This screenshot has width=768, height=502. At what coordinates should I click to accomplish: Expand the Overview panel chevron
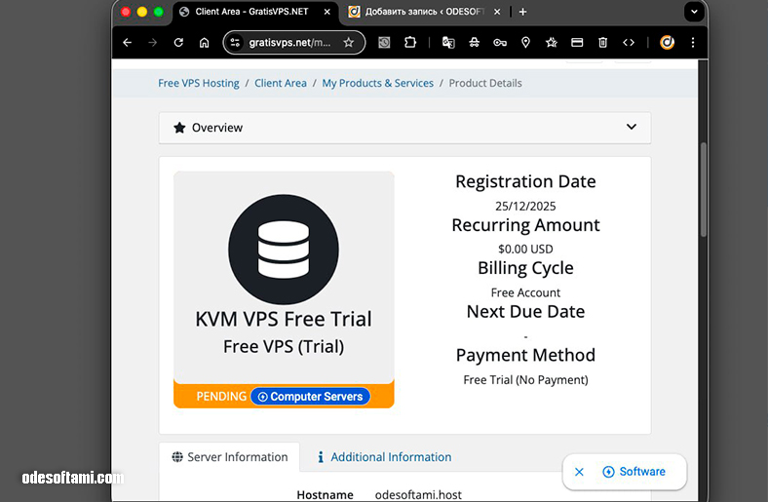pyautogui.click(x=632, y=127)
